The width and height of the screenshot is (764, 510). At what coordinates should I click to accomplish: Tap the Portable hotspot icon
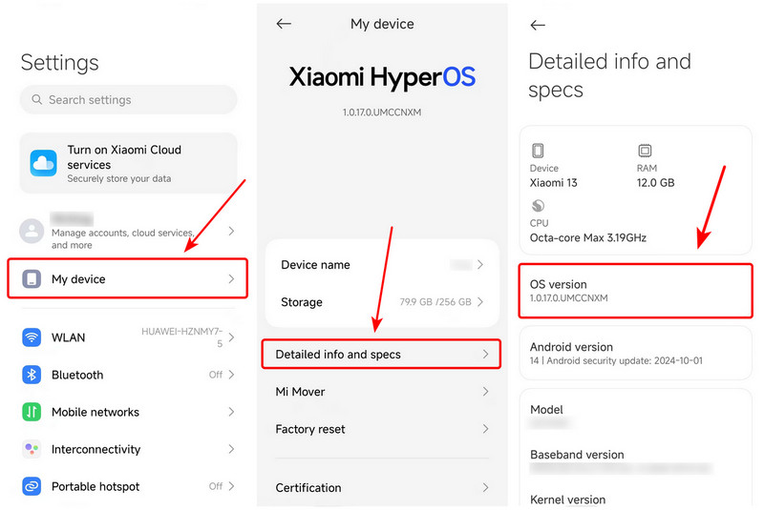point(32,486)
